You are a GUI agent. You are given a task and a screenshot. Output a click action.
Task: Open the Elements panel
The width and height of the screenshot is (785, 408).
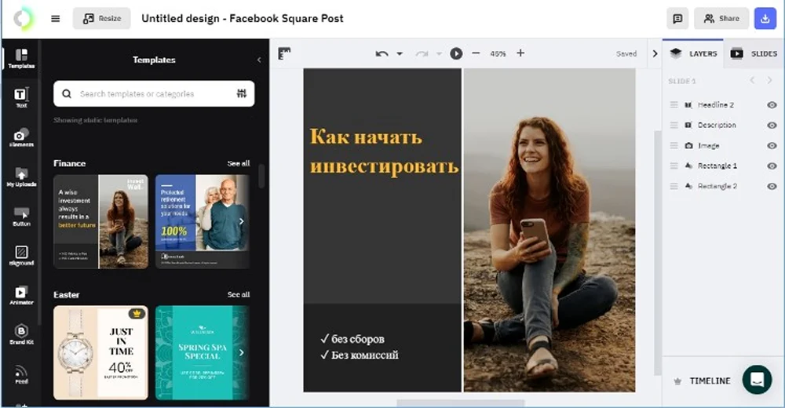point(21,137)
